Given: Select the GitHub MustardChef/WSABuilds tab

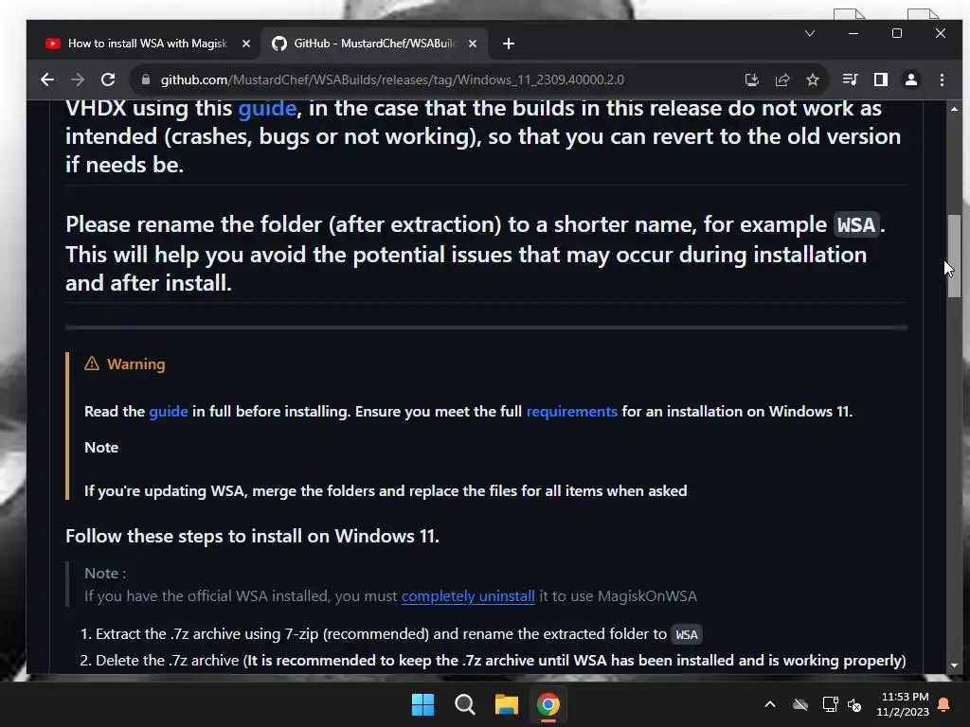Looking at the screenshot, I should click(374, 44).
